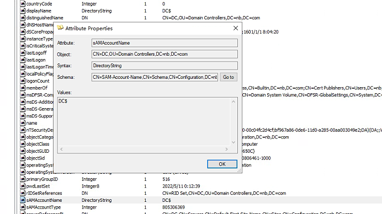Click the distinguishedName attribute icon
Screen dimensions: 382x214
[x=23, y=18]
